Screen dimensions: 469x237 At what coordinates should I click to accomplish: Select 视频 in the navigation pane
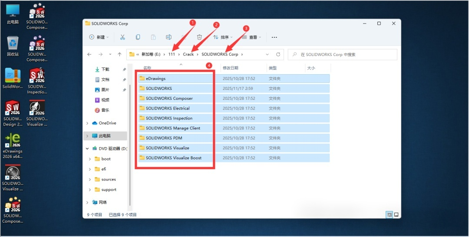tap(105, 100)
